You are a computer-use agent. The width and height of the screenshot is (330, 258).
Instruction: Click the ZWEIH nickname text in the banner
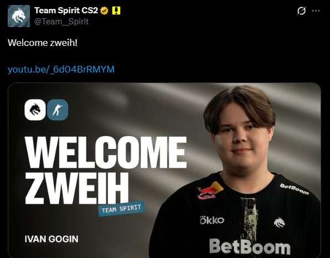[x=77, y=188]
